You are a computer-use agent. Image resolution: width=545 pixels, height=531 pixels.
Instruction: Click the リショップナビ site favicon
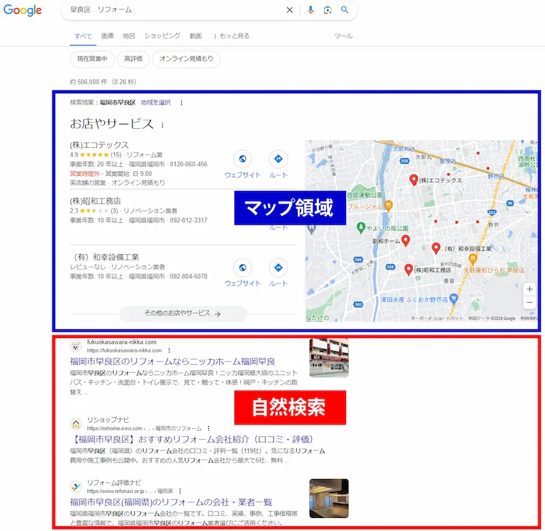tap(76, 424)
